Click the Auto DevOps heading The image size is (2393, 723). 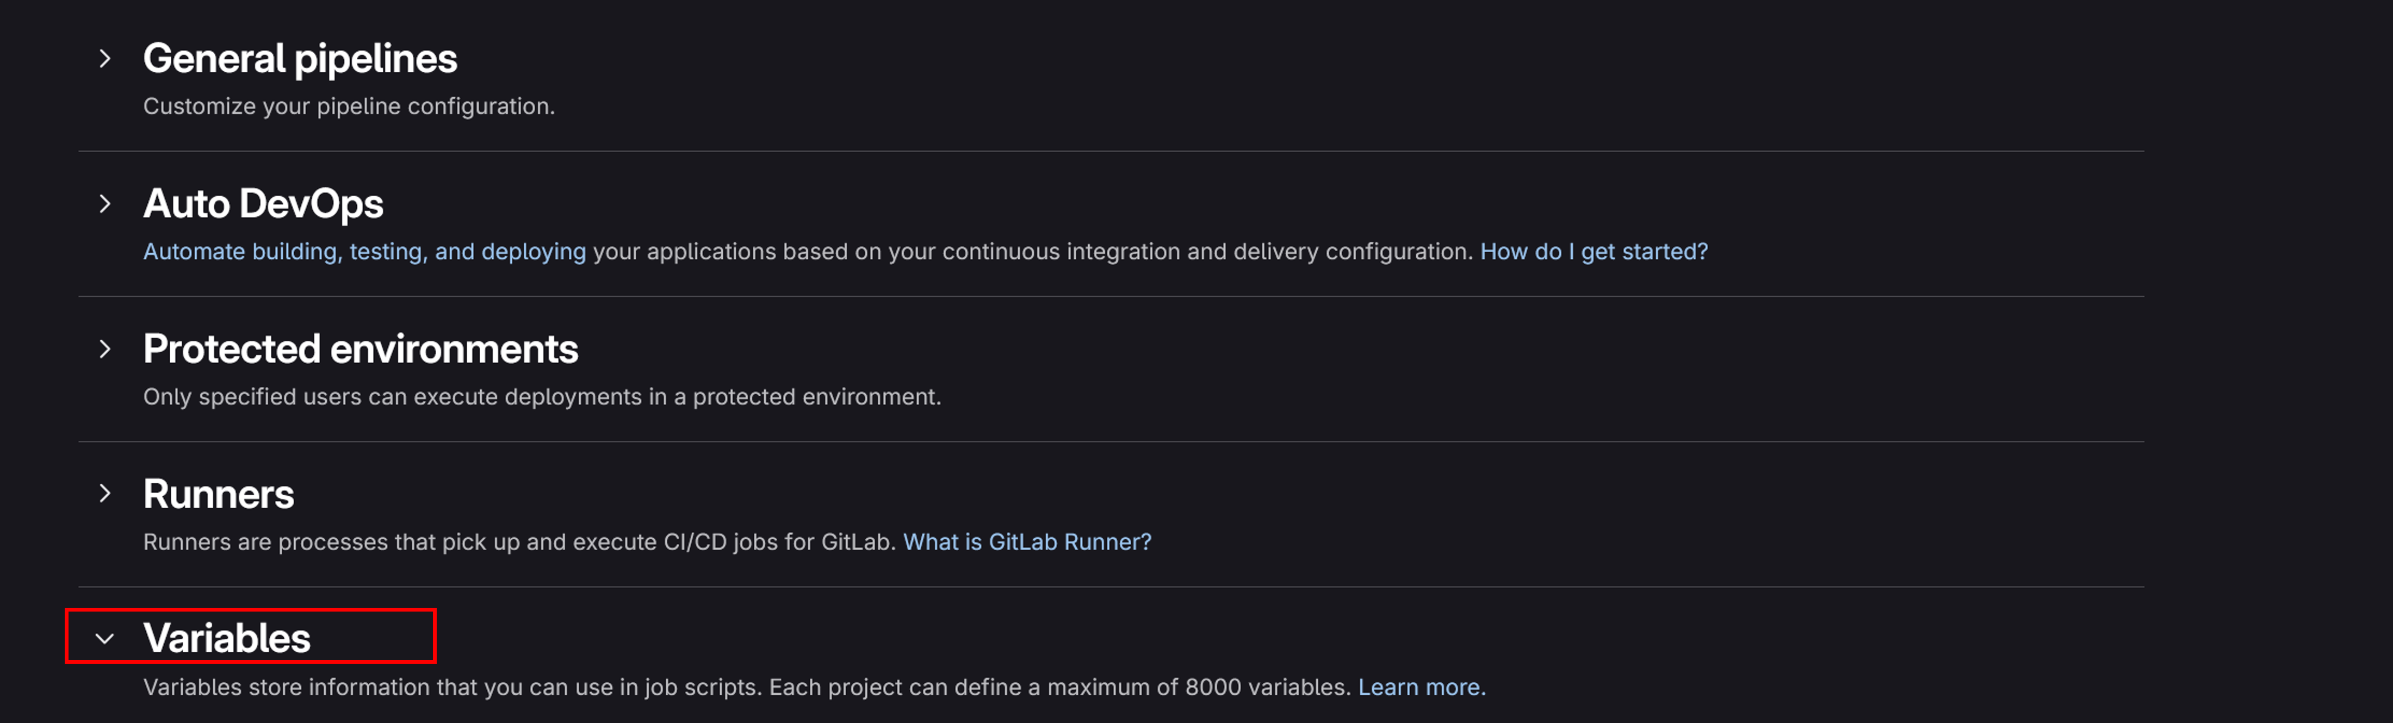(263, 203)
